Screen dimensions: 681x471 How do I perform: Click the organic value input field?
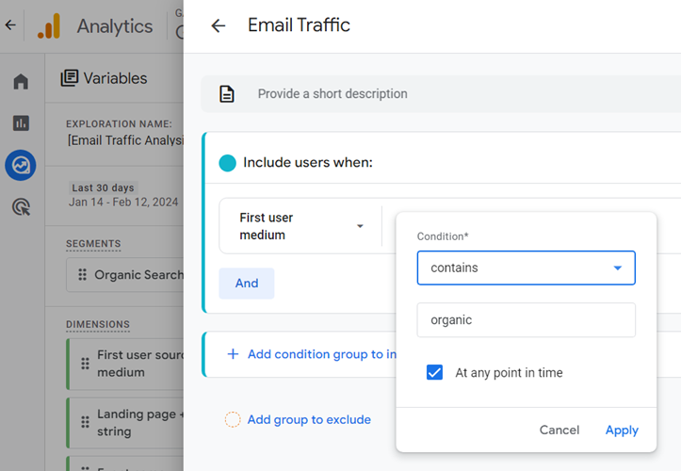tap(526, 319)
